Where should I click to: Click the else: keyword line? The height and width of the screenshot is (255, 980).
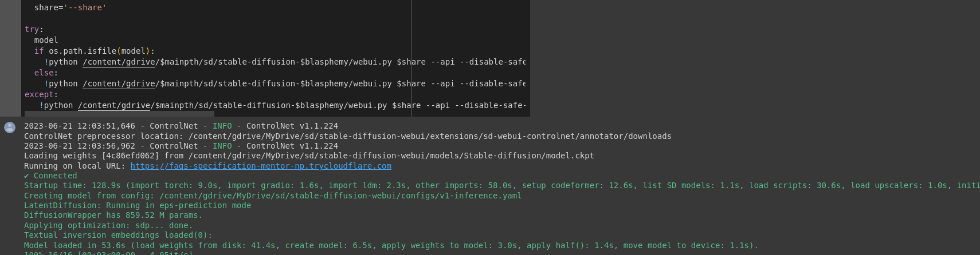pos(46,73)
